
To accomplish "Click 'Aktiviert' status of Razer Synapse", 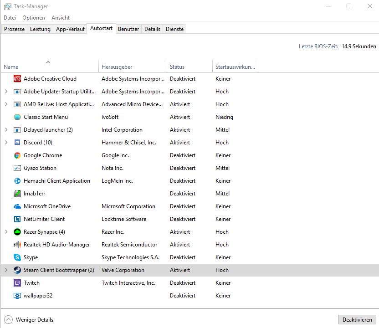I will pyautogui.click(x=180, y=232).
